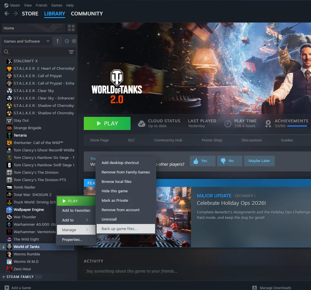Screen dimensions: 311x290
Task: Toggle the sort order arrow button
Action: (x=57, y=41)
